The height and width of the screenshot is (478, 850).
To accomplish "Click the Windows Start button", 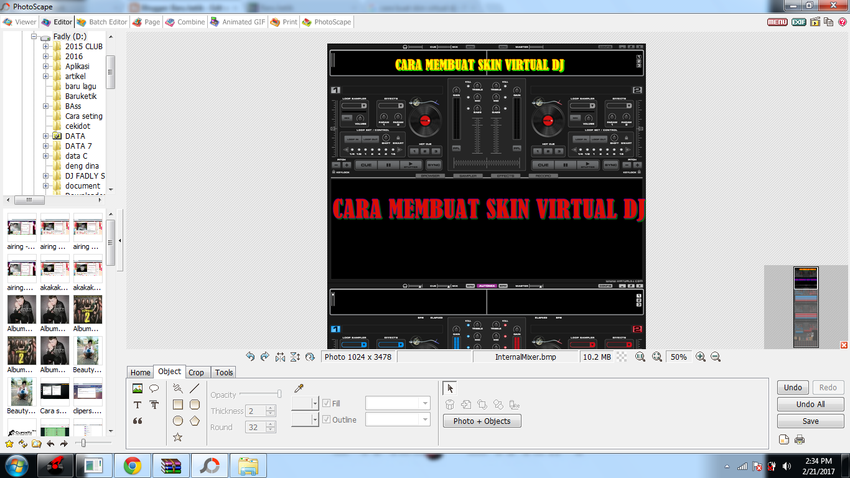I will pyautogui.click(x=16, y=466).
